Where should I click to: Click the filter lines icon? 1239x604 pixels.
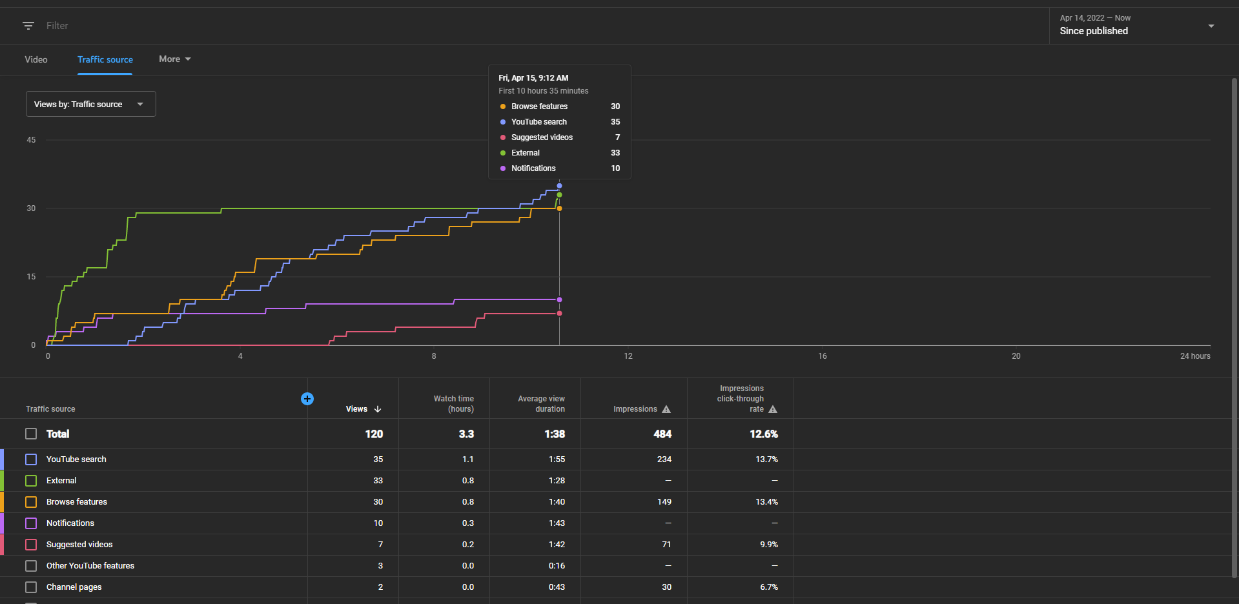pos(28,26)
